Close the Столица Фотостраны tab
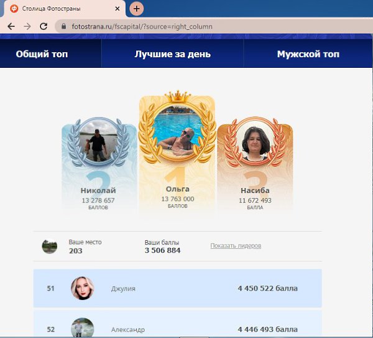This screenshot has height=338, width=373. click(116, 9)
